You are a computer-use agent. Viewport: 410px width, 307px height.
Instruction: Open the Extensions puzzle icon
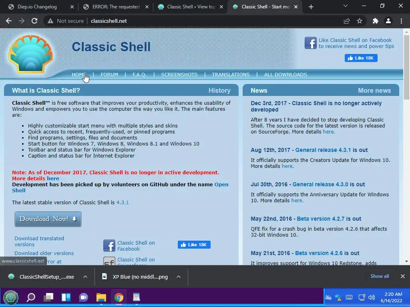pos(376,21)
